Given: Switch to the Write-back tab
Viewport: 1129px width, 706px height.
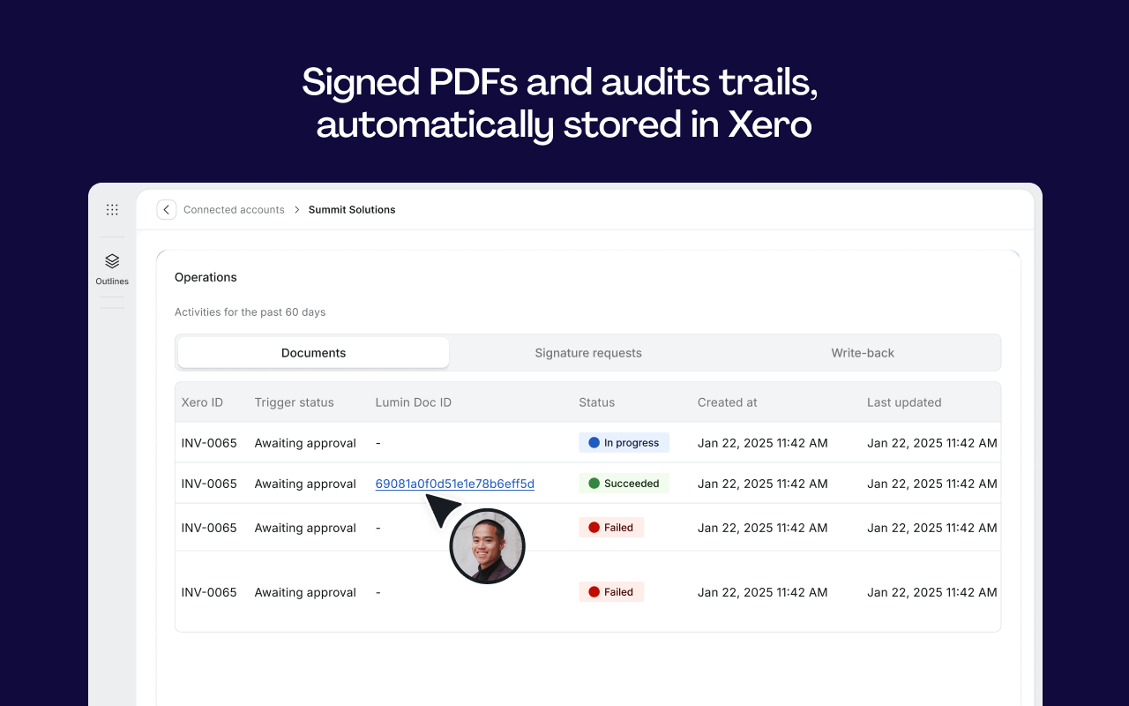Looking at the screenshot, I should pos(863,353).
